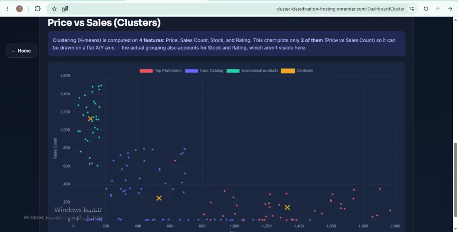
Task: Click the Sales Count axis title
Action: [x=55, y=148]
